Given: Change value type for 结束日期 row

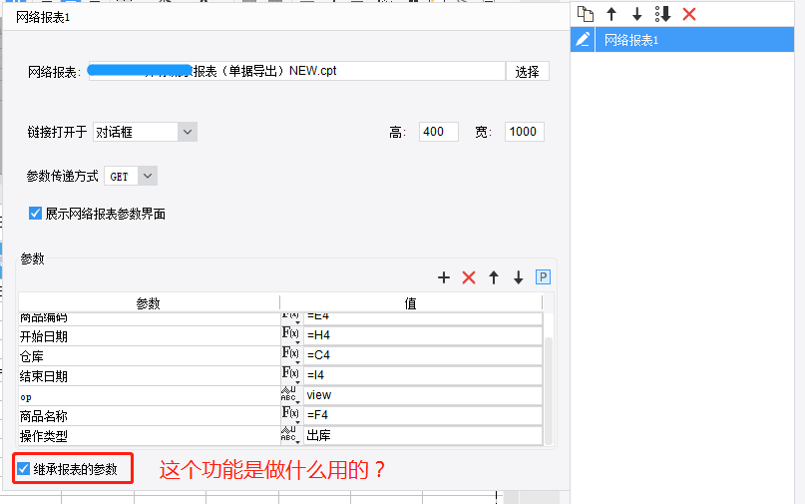Looking at the screenshot, I should [290, 375].
